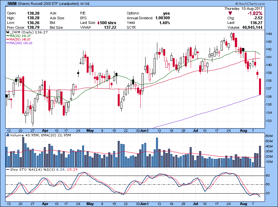Image resolution: width=278 pixels, height=207 pixels.
Task: Select the -1.82% percent change value
Action: (x=255, y=13)
